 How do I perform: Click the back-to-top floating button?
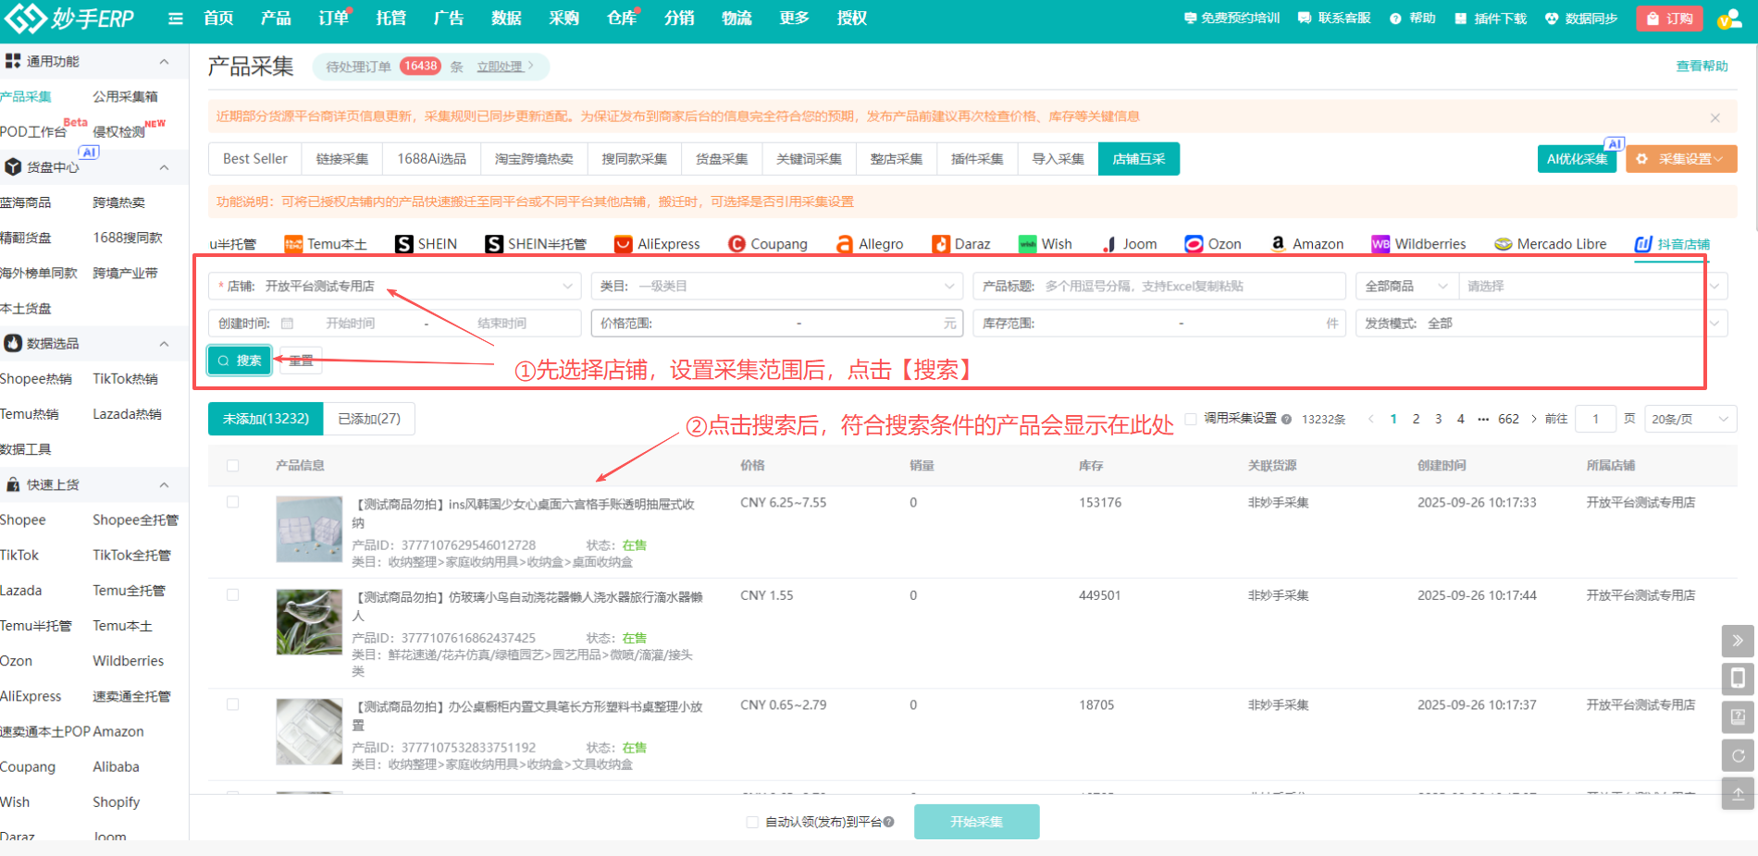(1738, 793)
